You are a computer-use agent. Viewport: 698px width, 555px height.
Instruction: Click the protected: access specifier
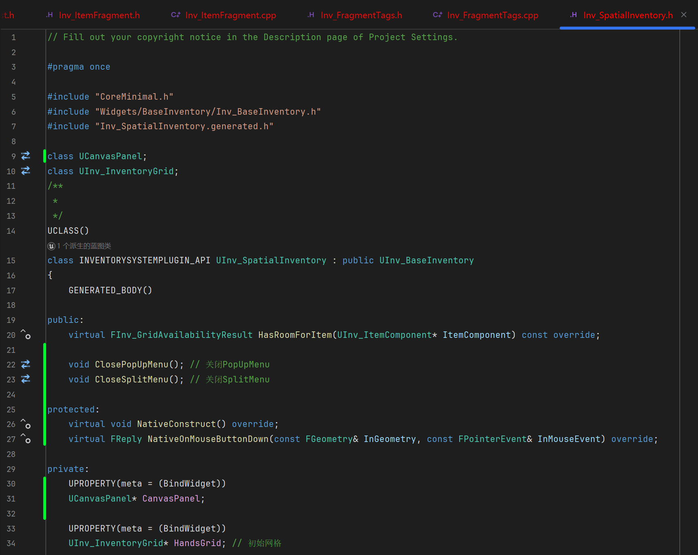coord(73,410)
